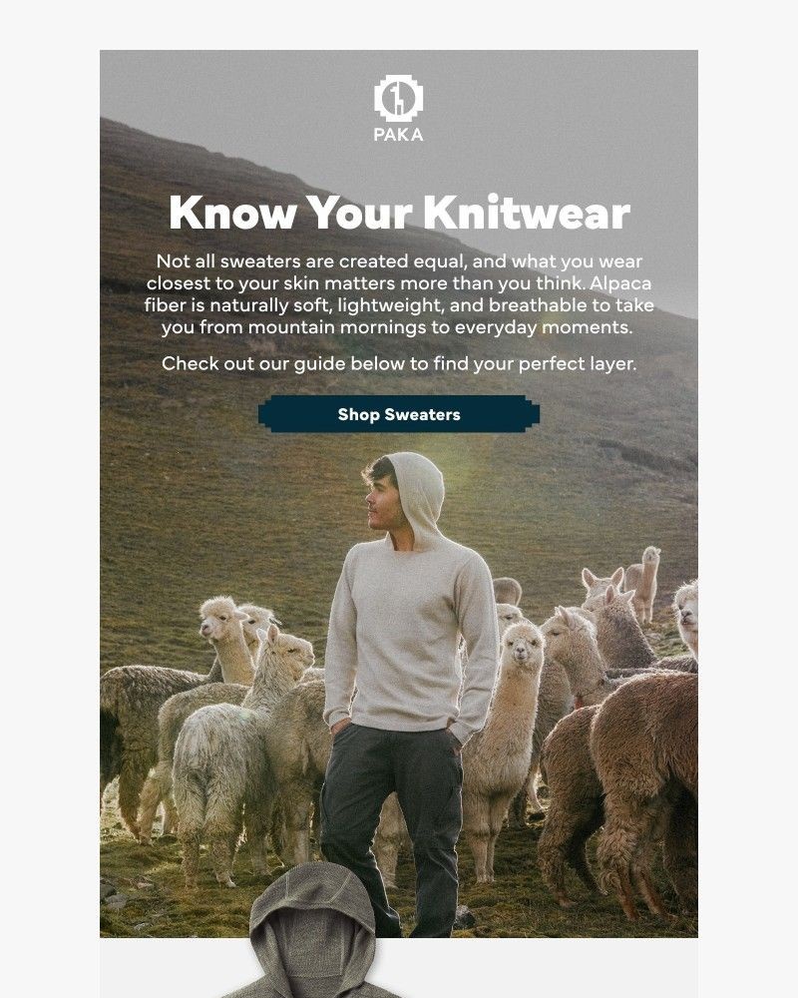The width and height of the screenshot is (798, 998).
Task: Click the cream alpaca looking left
Action: pyautogui.click(x=224, y=637)
